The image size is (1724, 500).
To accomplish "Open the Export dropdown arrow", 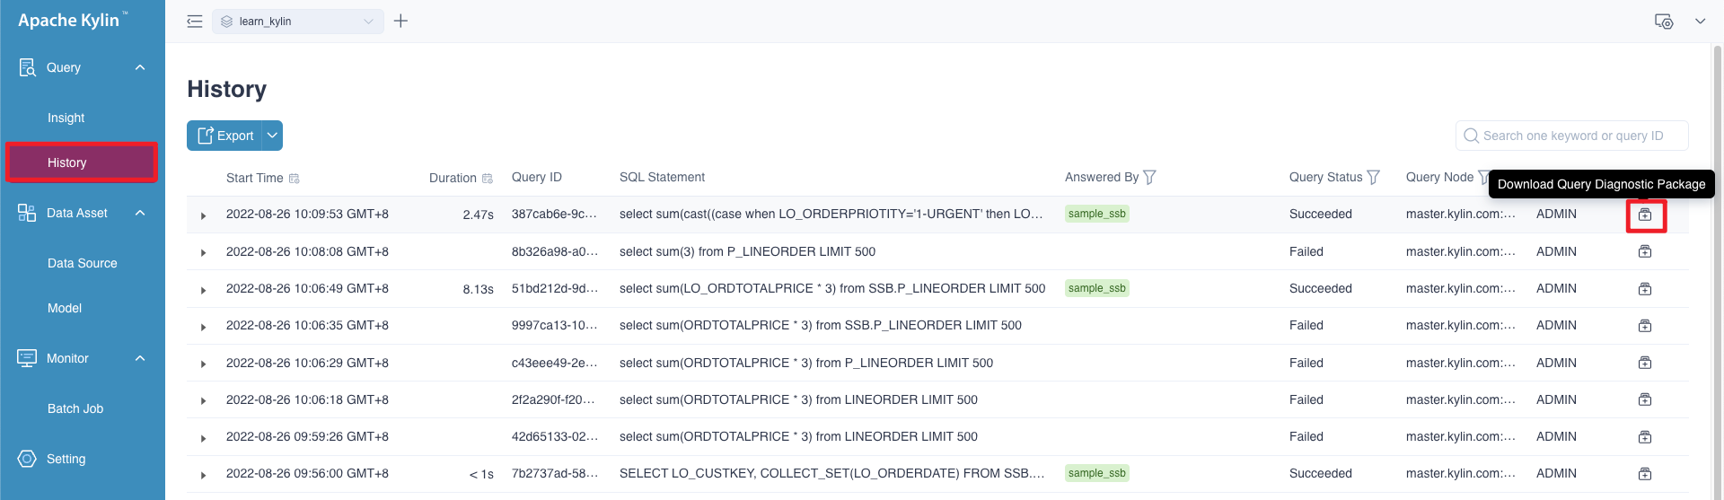I will pos(272,136).
